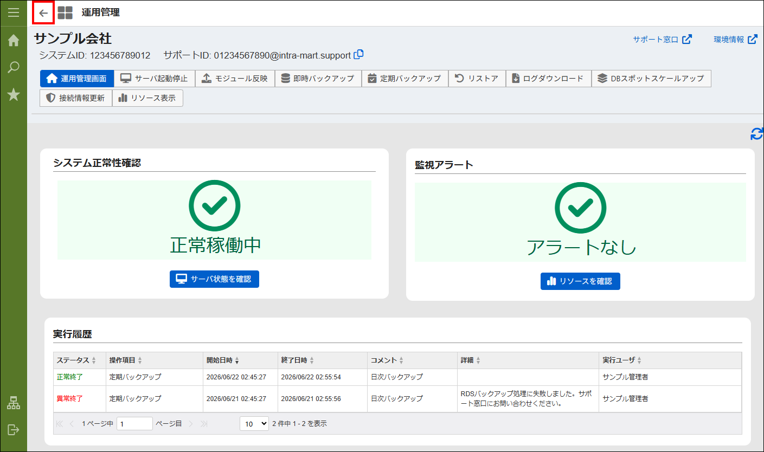
Task: Switch to the 即時バックアップ tab
Action: 318,79
